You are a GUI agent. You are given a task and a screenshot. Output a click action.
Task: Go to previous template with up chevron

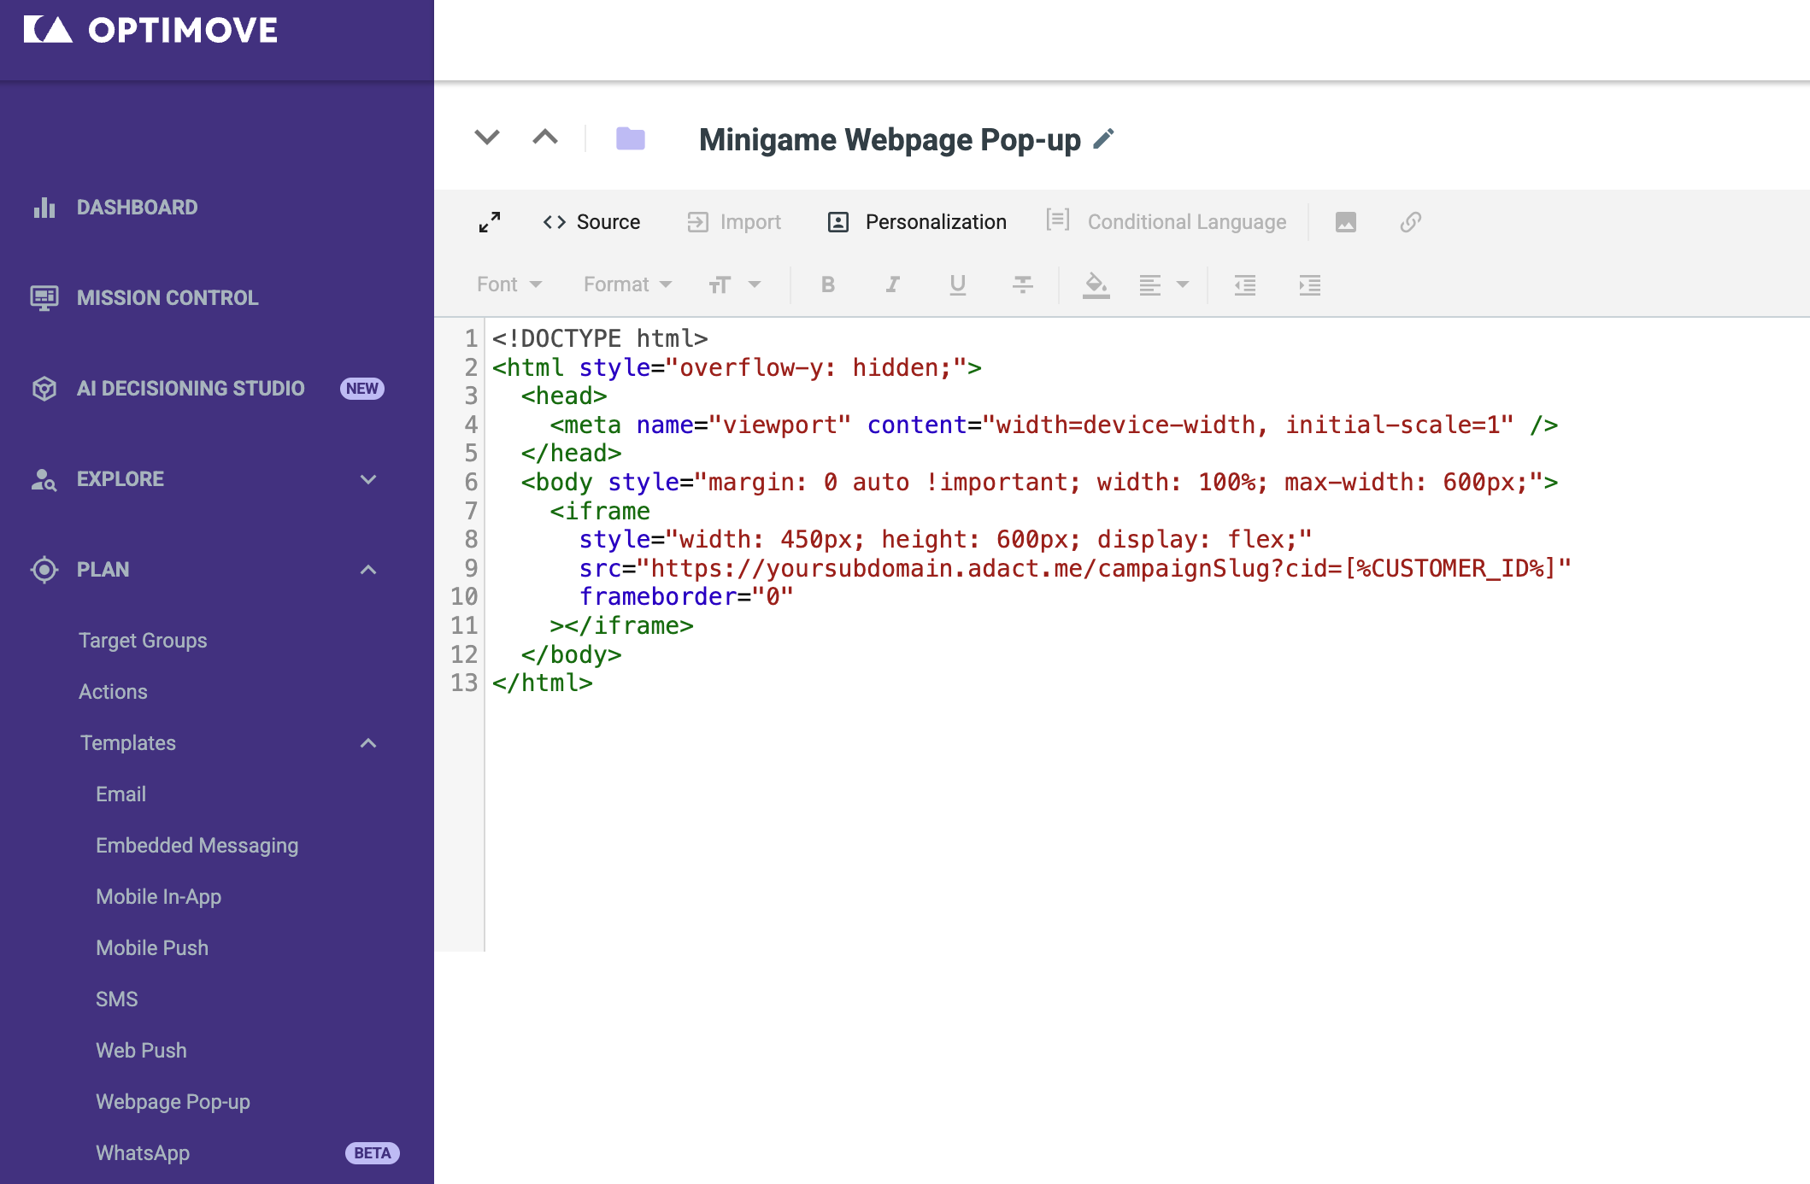545,138
